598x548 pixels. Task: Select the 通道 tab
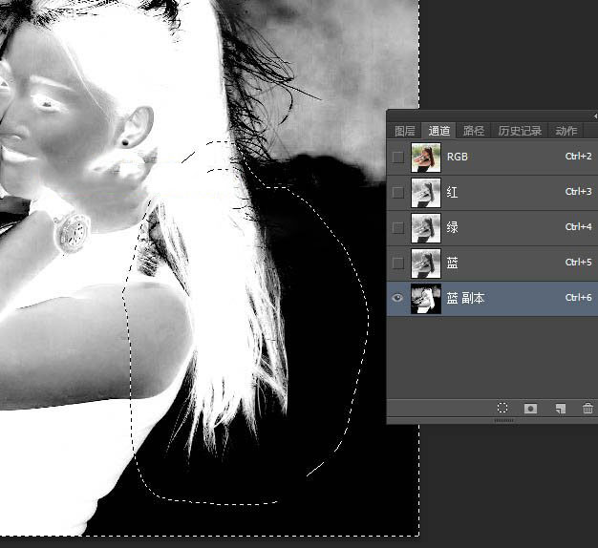coord(439,131)
